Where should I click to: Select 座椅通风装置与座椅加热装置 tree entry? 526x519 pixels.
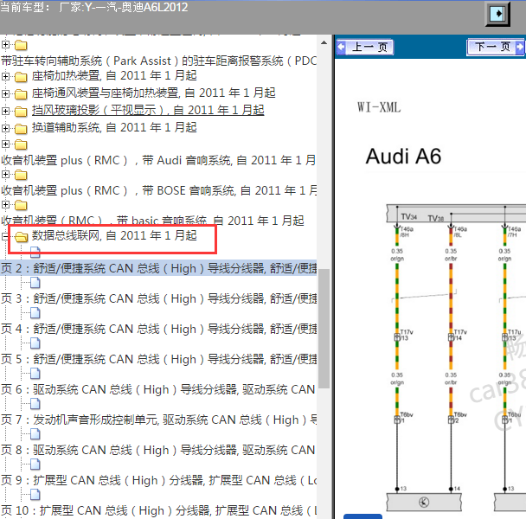(153, 93)
